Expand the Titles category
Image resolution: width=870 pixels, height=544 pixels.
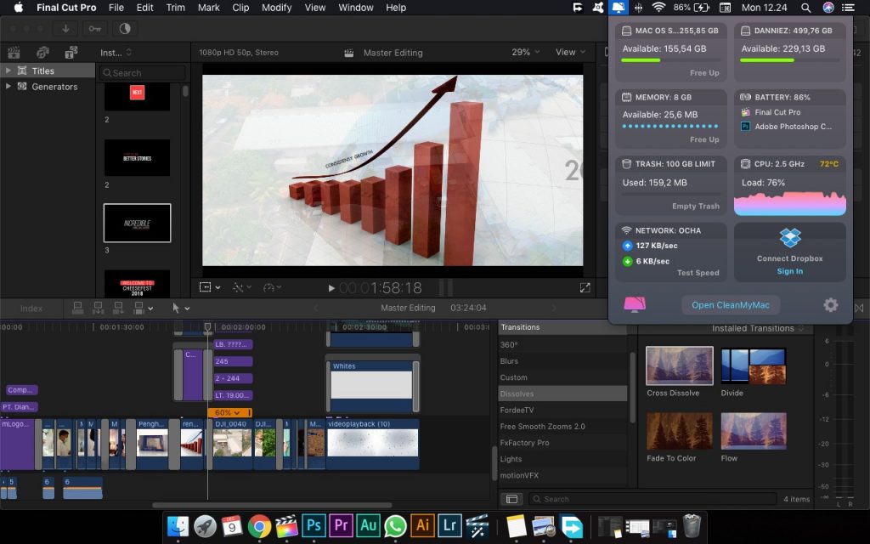(8, 71)
